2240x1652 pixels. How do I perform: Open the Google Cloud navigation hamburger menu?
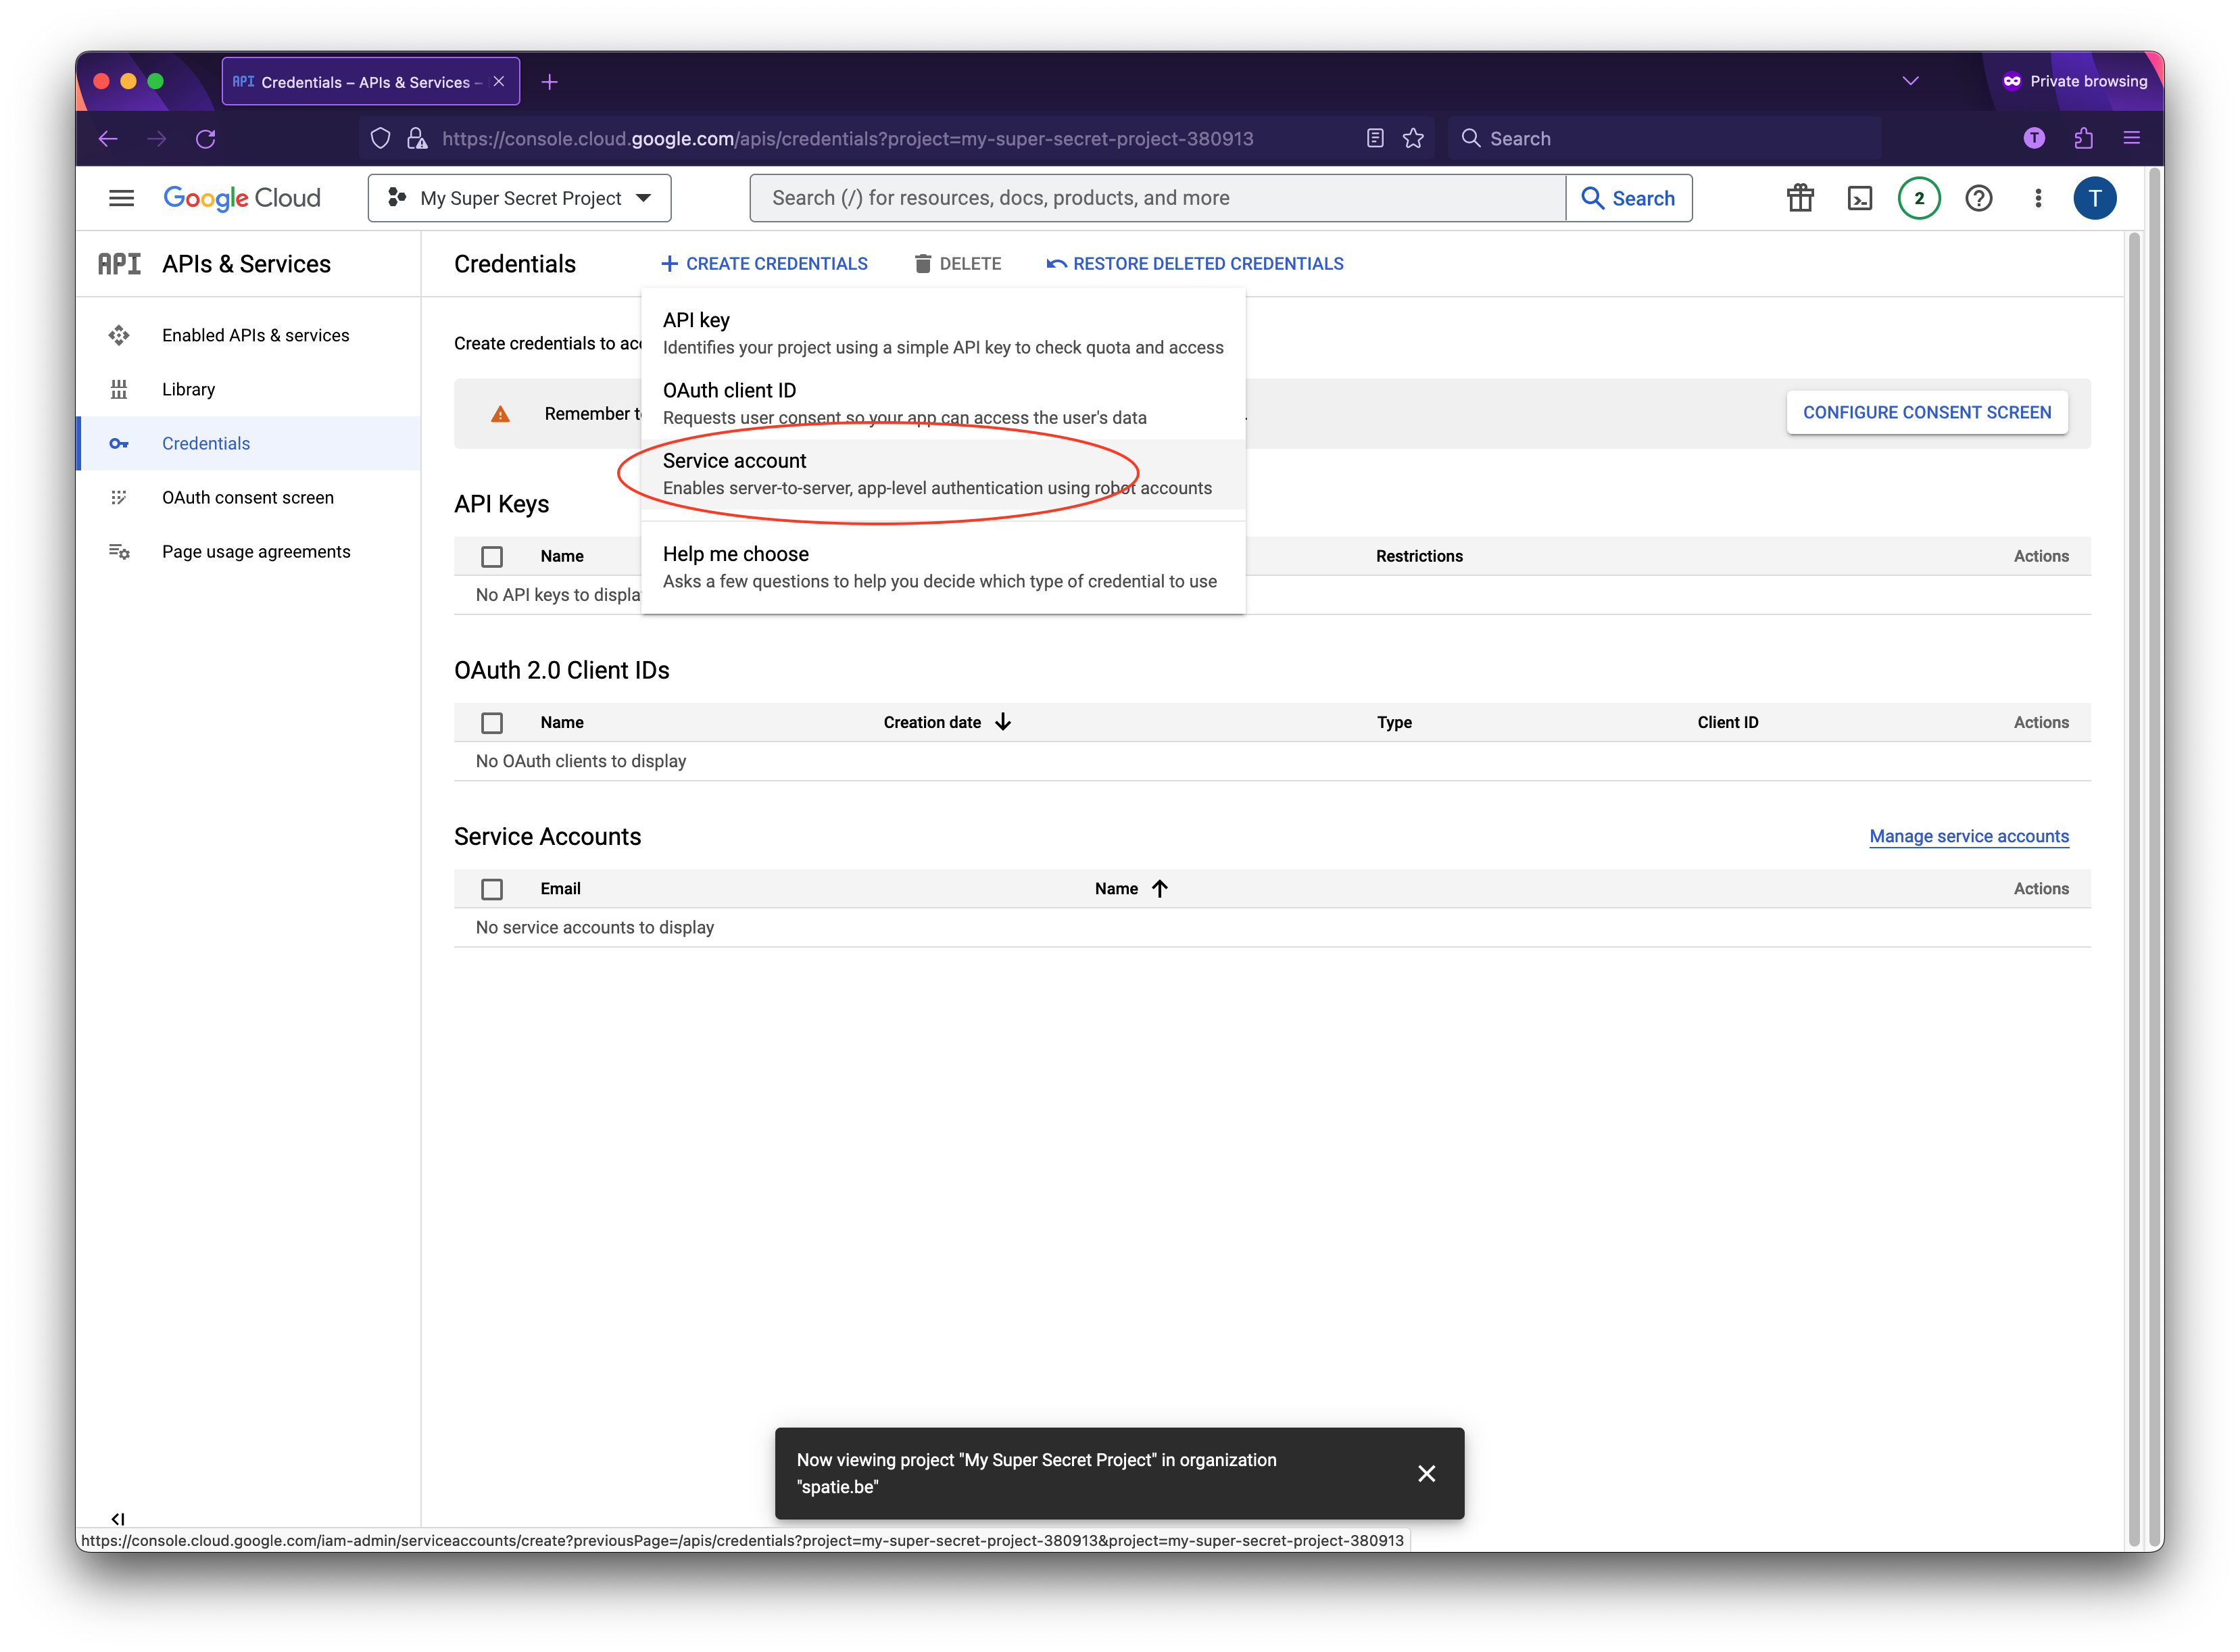click(x=121, y=197)
